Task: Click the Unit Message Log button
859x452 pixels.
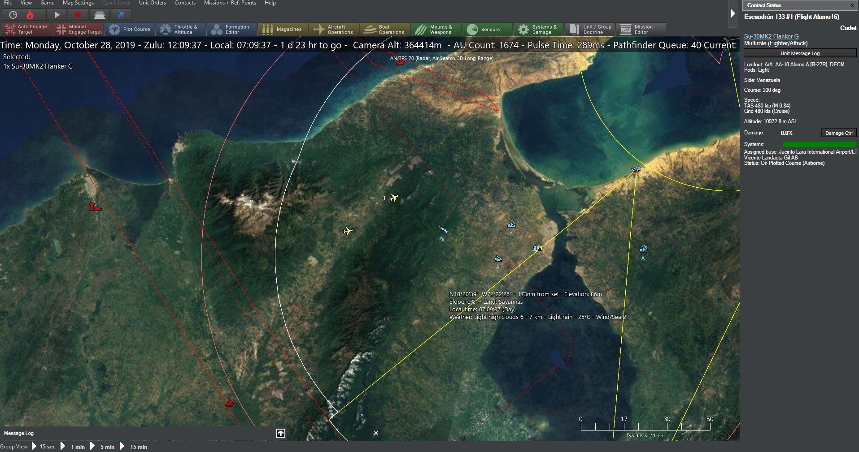Action: [x=800, y=53]
